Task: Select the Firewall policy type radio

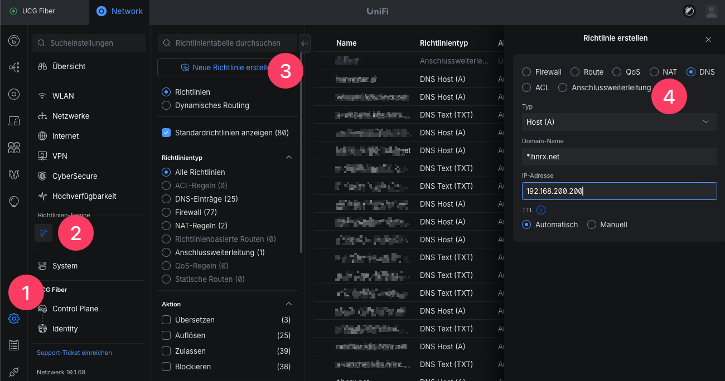Action: pos(526,72)
